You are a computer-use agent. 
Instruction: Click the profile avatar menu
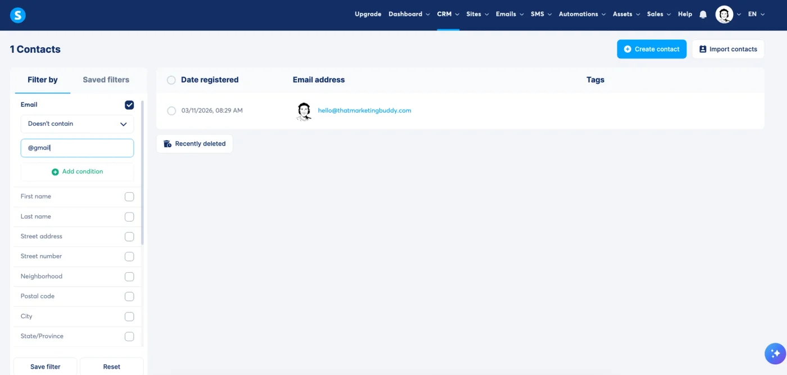click(725, 14)
